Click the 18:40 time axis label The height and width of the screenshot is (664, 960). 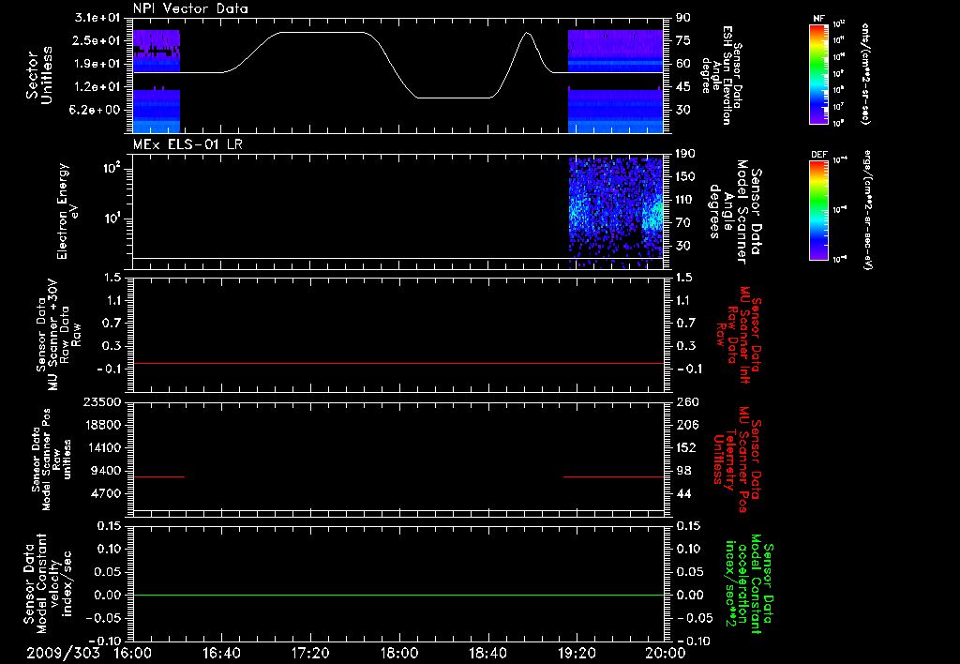pyautogui.click(x=487, y=653)
